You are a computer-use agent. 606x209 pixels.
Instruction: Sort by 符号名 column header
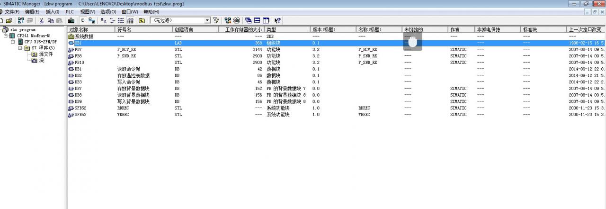tap(144, 29)
